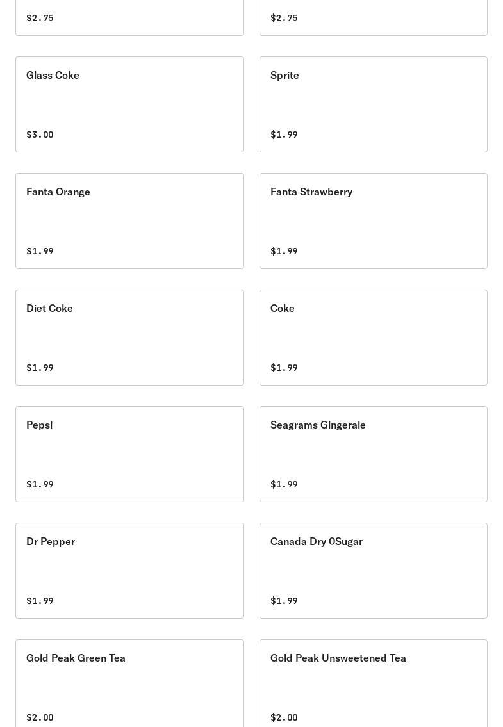Pick the Fanta Strawberry drink card
The height and width of the screenshot is (727, 503).
coord(373,221)
